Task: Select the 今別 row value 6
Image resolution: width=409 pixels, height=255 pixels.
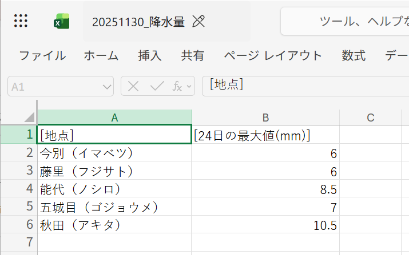Action: pos(265,152)
